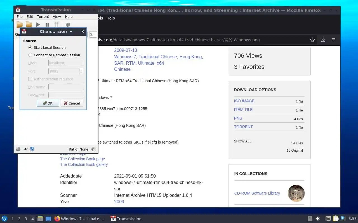Click the Host input field

tap(66, 63)
